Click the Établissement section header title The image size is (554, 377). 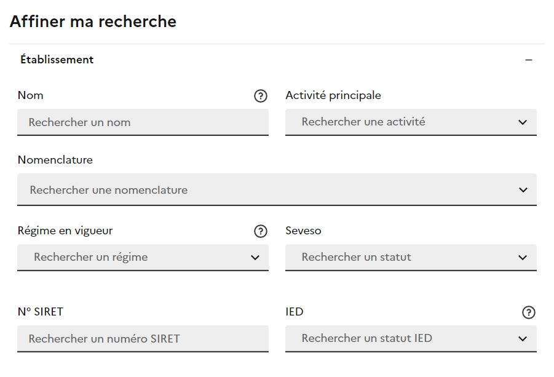click(57, 60)
